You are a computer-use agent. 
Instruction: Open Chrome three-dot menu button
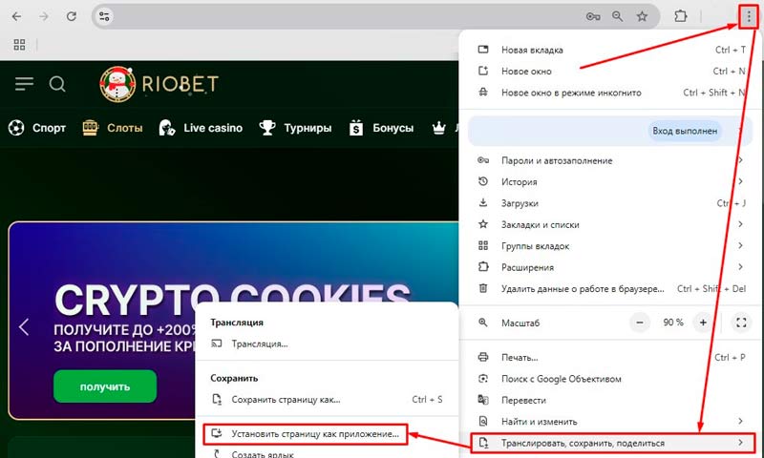(x=749, y=16)
